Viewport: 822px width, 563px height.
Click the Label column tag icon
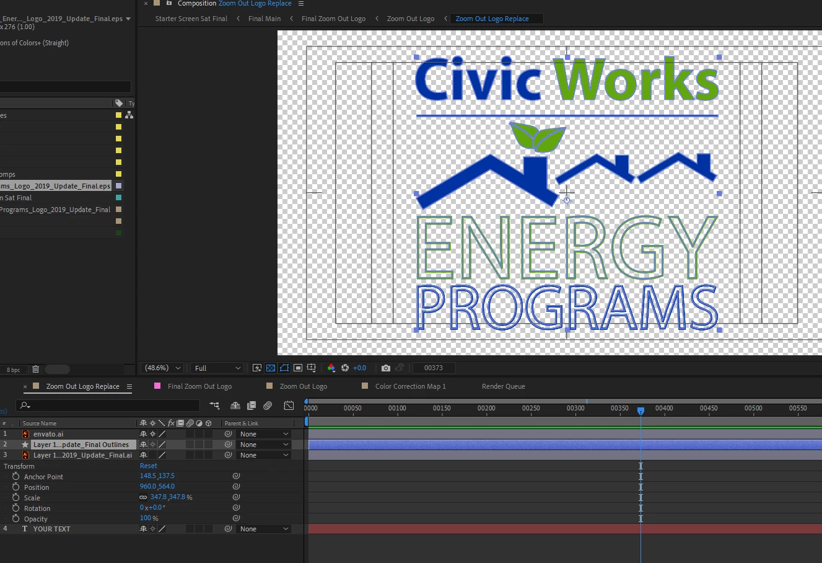(119, 103)
